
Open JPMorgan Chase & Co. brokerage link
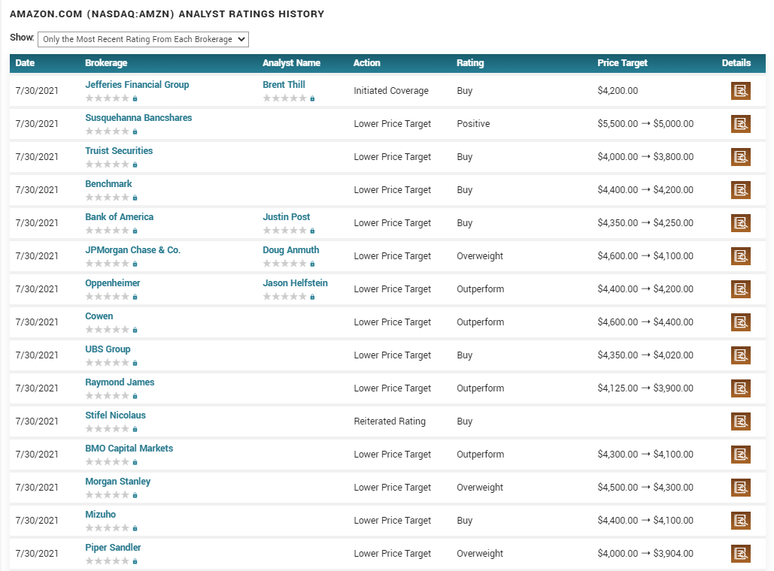pyautogui.click(x=133, y=249)
